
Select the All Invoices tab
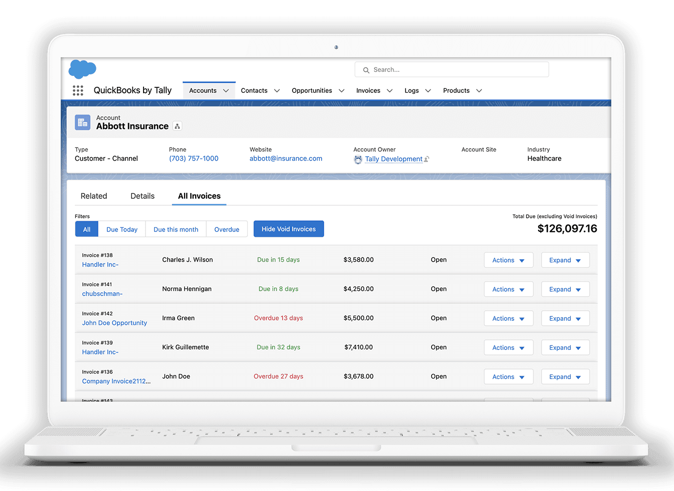199,196
